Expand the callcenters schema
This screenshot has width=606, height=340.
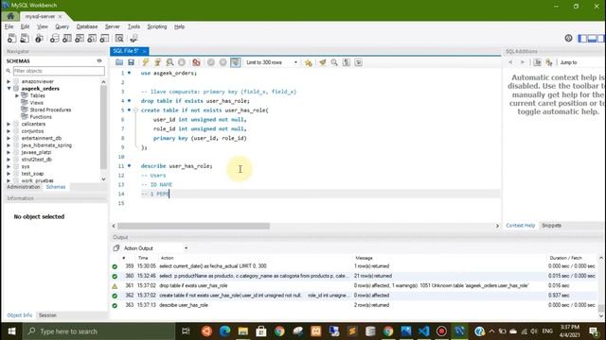tap(9, 124)
